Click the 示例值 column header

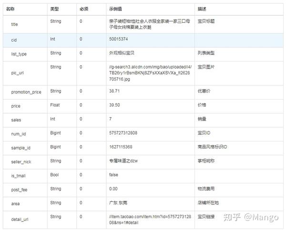pos(115,9)
